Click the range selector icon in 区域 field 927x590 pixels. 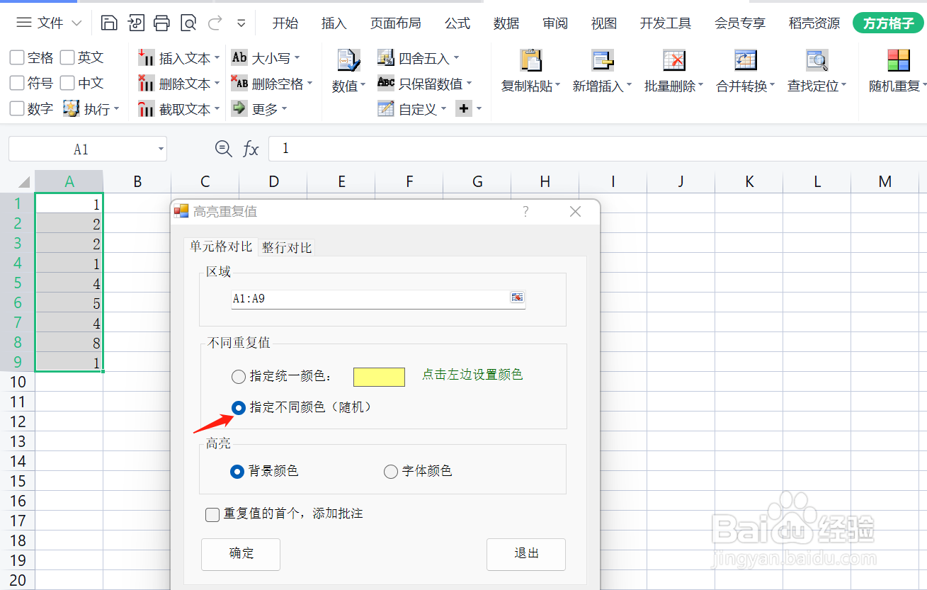[517, 297]
